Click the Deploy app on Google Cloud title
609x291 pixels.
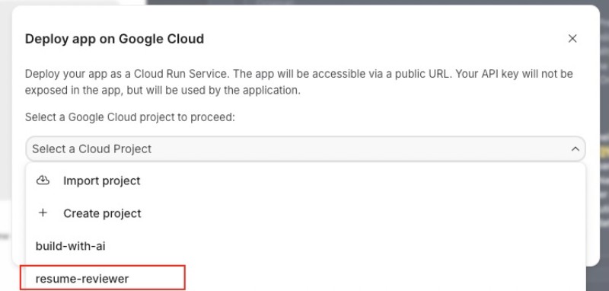point(114,39)
